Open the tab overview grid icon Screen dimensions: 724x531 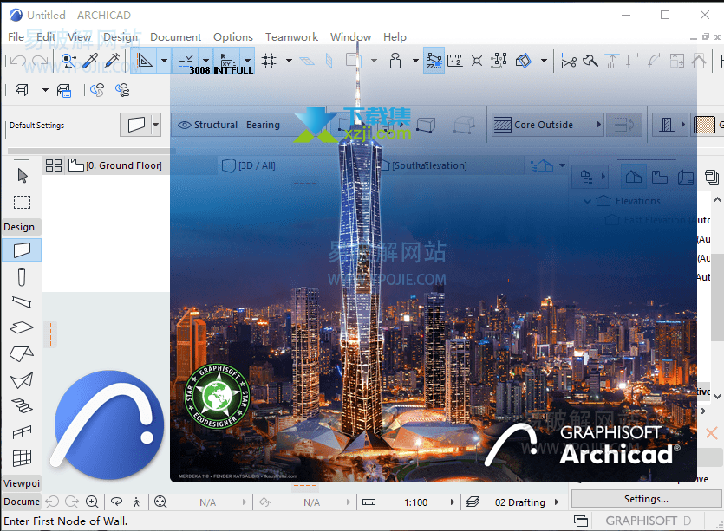[54, 165]
